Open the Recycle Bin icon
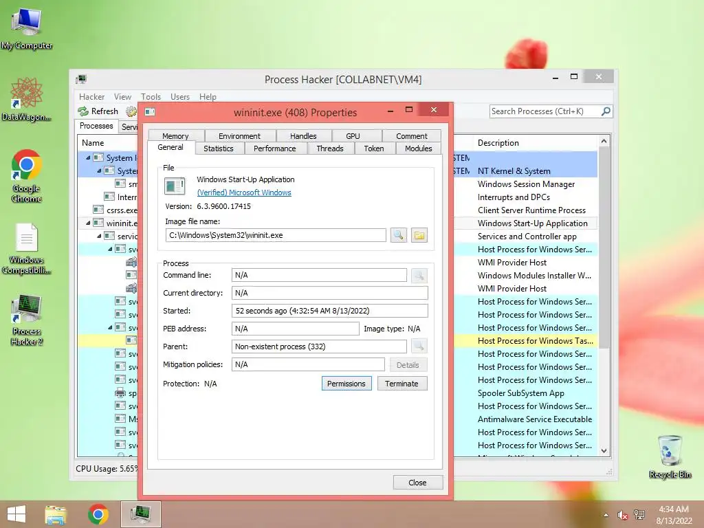The height and width of the screenshot is (528, 704). click(670, 456)
